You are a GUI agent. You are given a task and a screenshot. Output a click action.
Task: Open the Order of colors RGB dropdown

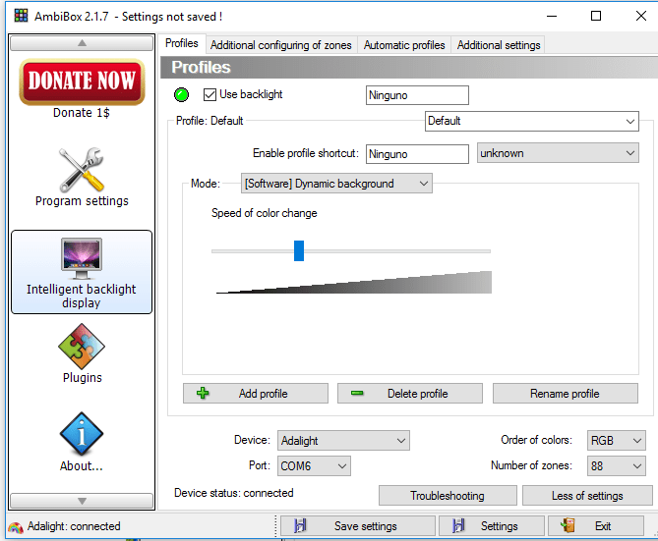tap(616, 441)
